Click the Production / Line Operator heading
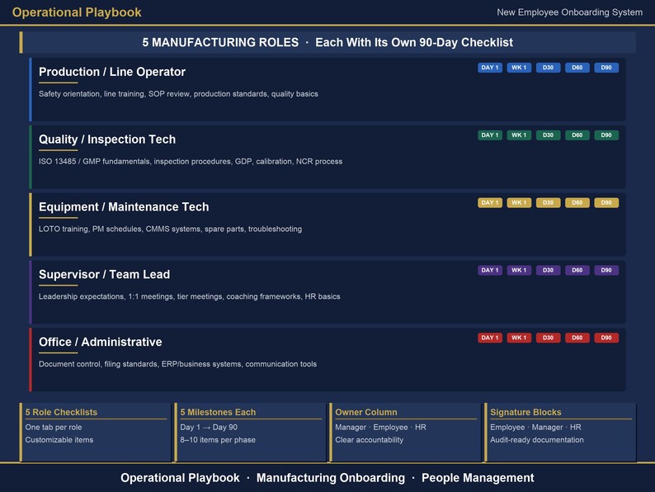This screenshot has height=492, width=655. pos(112,72)
